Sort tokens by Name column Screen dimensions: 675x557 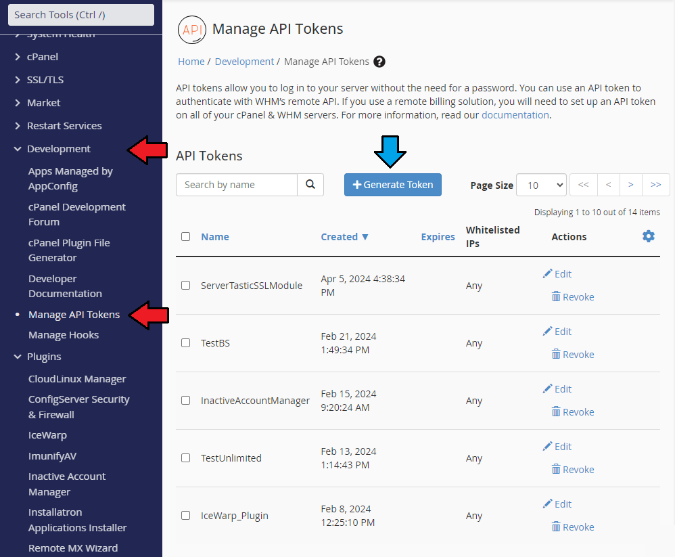click(215, 237)
